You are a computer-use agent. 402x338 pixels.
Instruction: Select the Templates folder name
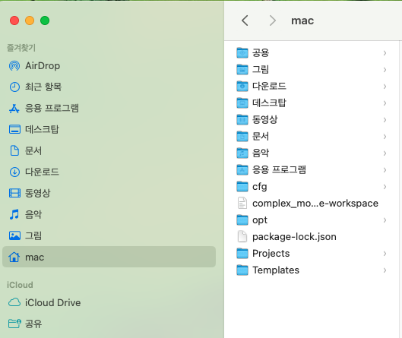tap(276, 270)
